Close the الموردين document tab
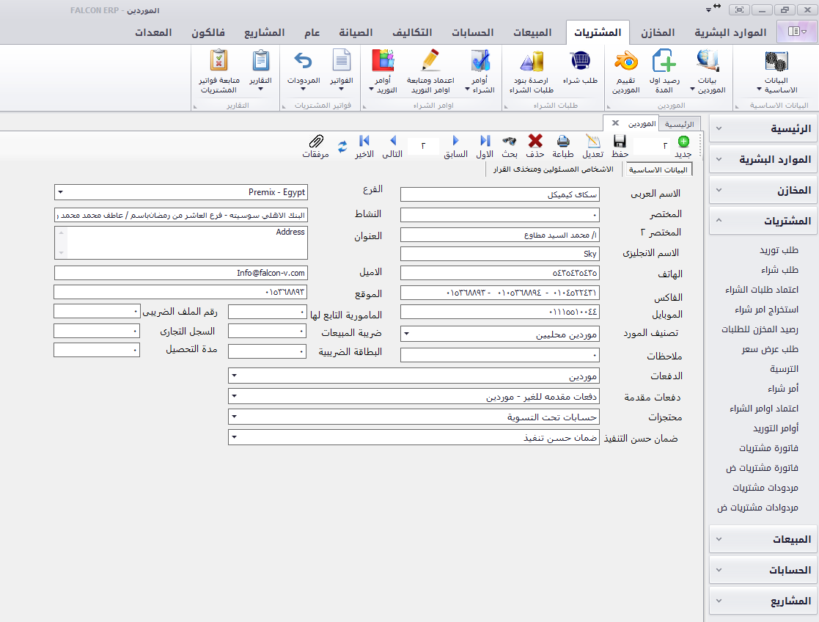Screen dimensions: 819x622 point(615,122)
